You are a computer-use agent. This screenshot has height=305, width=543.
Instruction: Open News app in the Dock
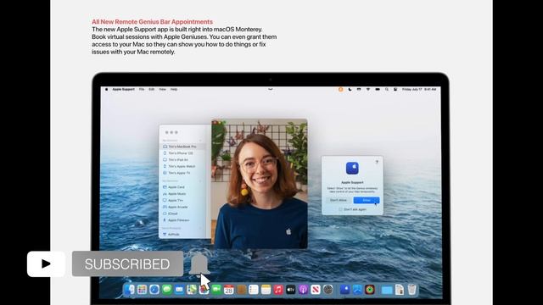[x=316, y=290]
